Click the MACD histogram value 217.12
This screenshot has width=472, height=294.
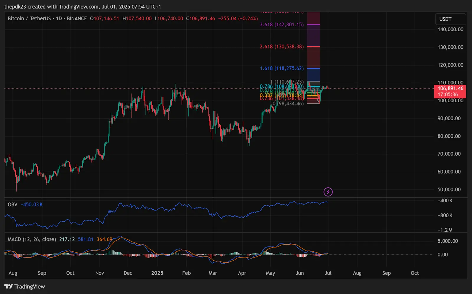(x=67, y=239)
